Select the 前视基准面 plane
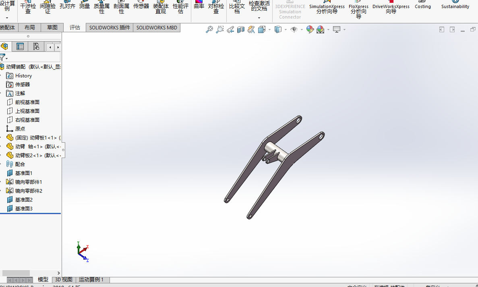 [x=27, y=102]
